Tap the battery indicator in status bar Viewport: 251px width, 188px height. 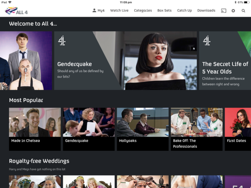click(x=247, y=2)
